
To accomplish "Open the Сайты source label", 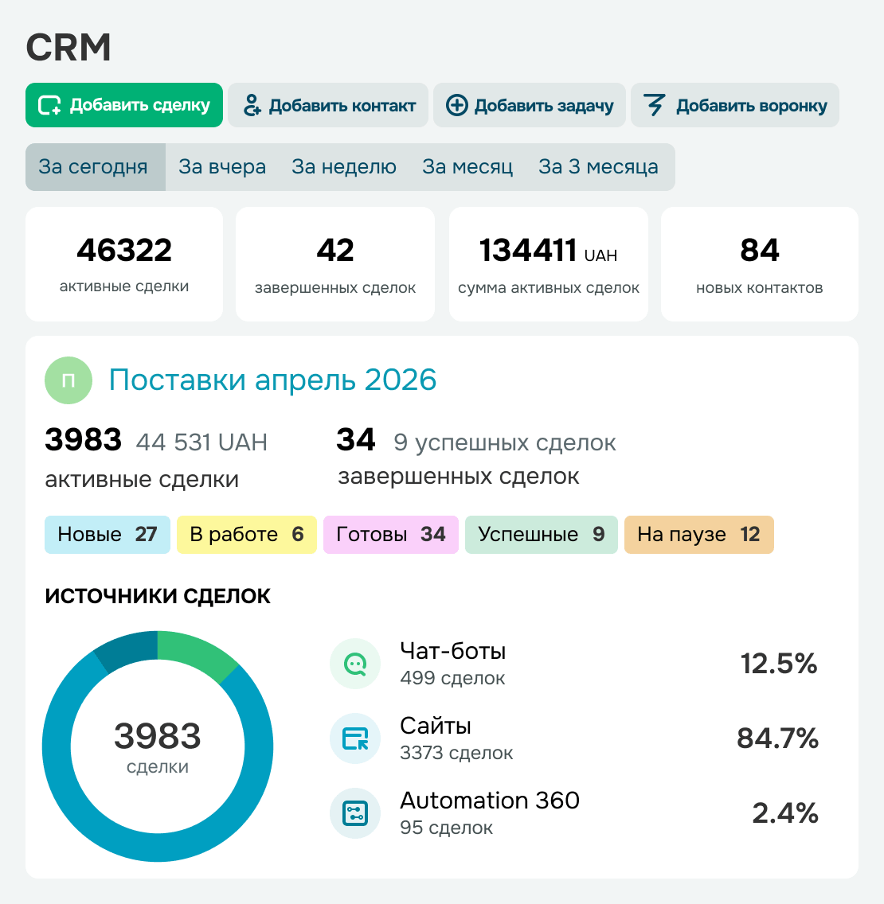I will 436,726.
